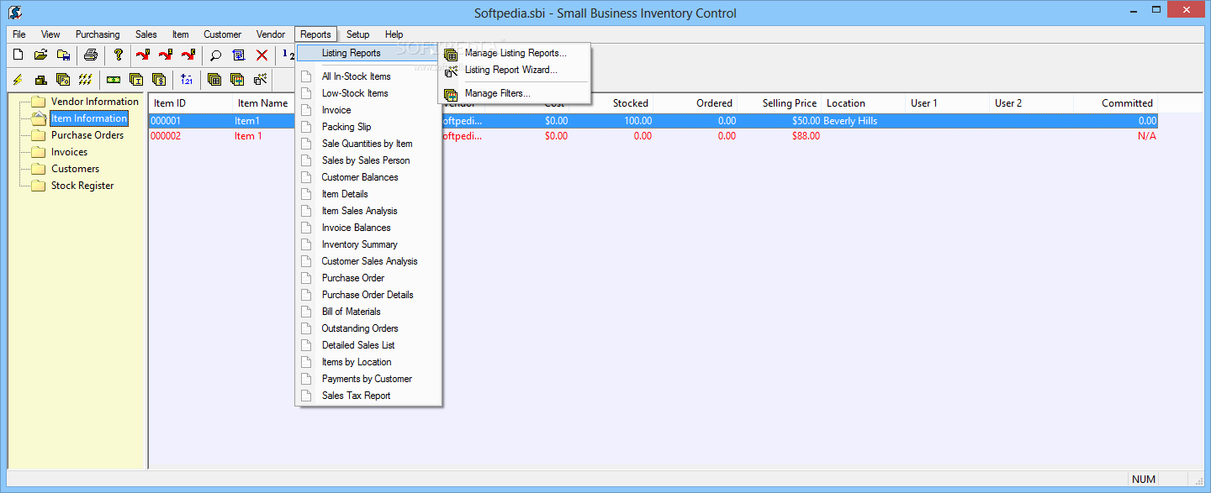Click the Open folder toolbar icon
This screenshot has width=1211, height=493.
point(40,55)
